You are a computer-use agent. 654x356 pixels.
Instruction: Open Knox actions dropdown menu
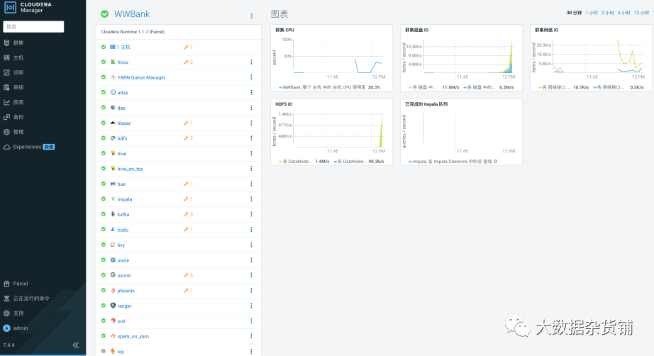[x=251, y=62]
